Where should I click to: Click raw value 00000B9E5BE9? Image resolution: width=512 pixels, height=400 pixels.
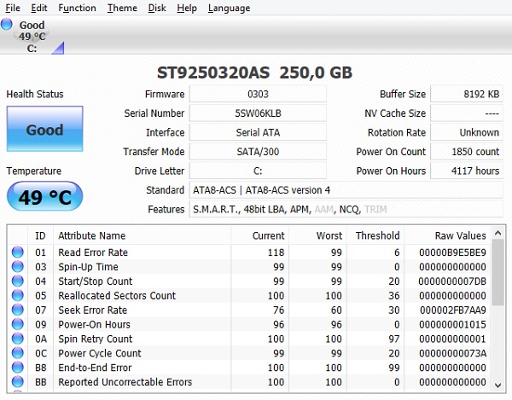pyautogui.click(x=452, y=252)
